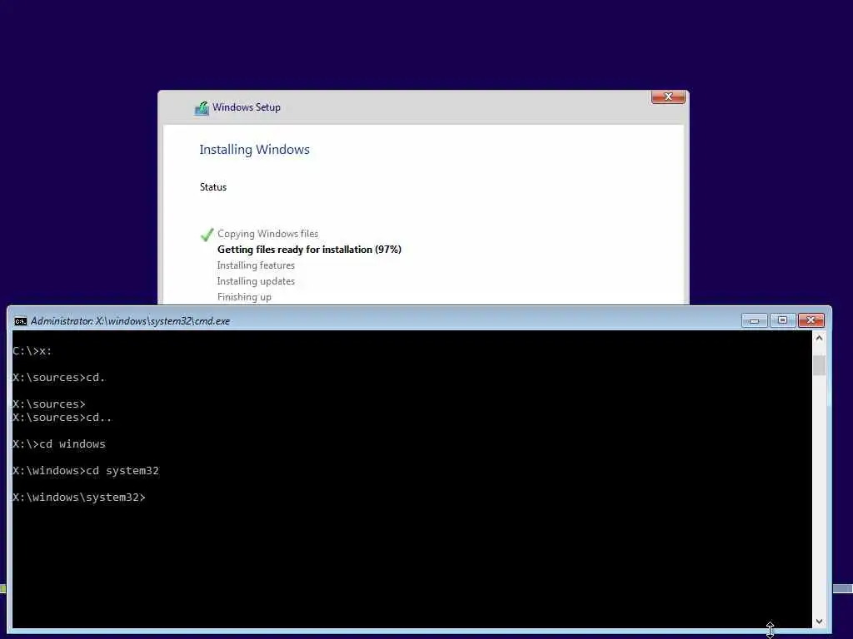The width and height of the screenshot is (853, 639).
Task: Close the Administrator cmd.exe window
Action: pos(811,320)
